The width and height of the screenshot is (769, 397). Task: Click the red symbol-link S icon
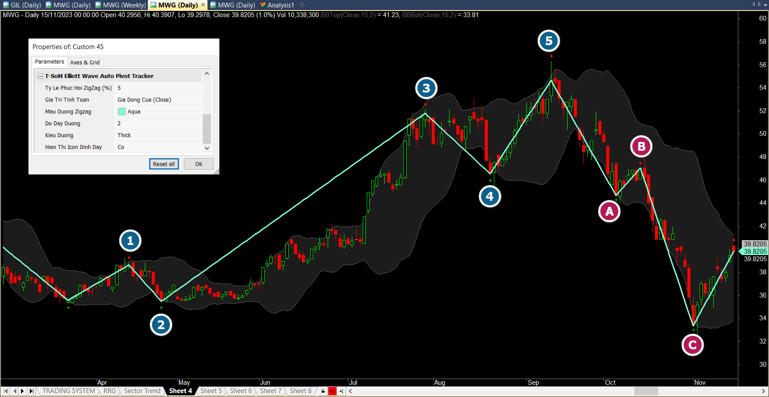coord(332,391)
